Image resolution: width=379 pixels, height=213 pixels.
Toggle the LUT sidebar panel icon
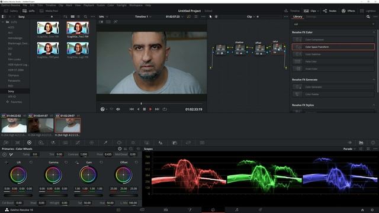pyautogui.click(x=4, y=17)
